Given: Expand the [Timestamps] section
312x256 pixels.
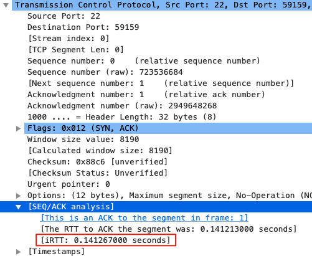Looking at the screenshot, I should [19, 252].
